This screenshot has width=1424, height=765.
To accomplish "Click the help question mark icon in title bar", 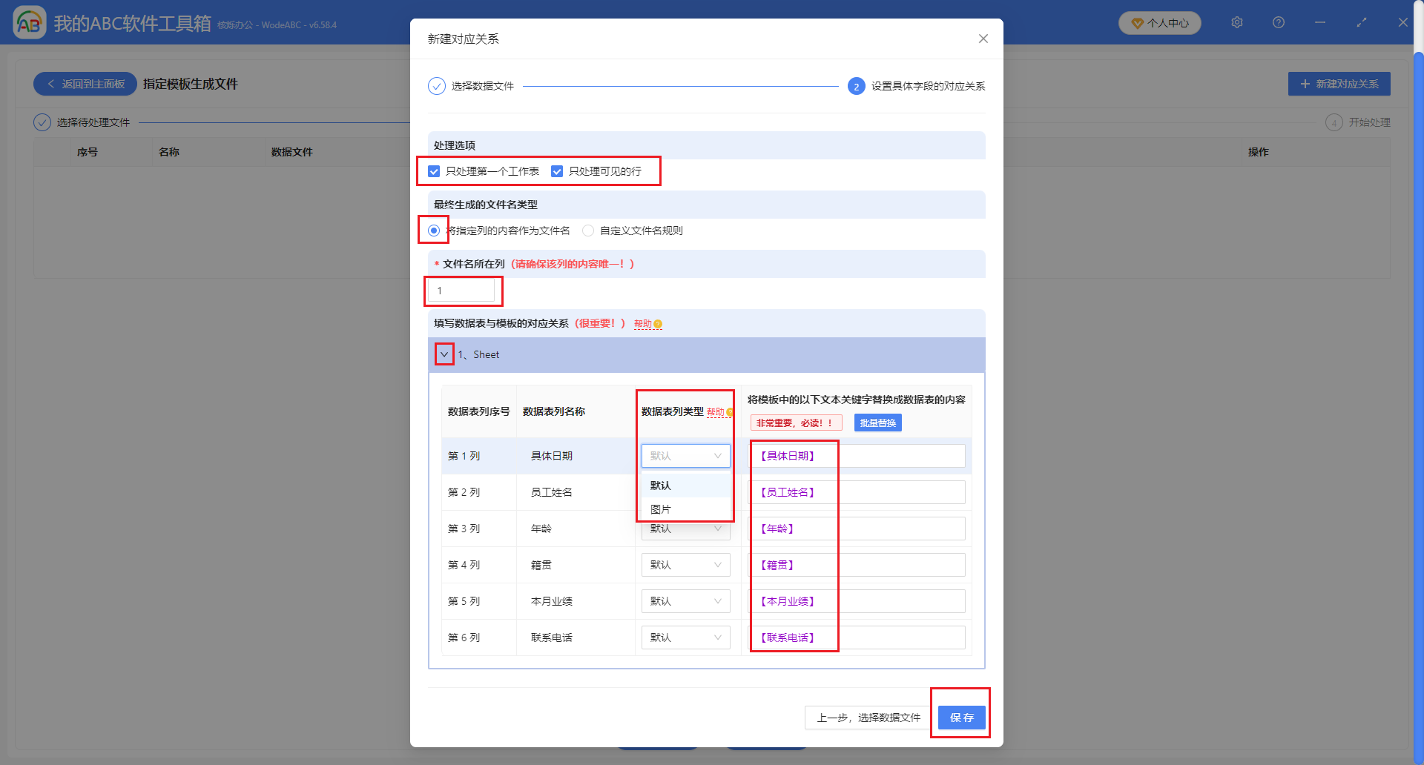I will (x=1278, y=22).
